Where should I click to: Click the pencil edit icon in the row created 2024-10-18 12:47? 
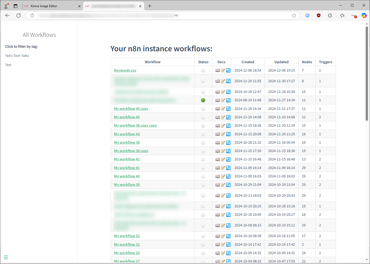[x=223, y=92]
